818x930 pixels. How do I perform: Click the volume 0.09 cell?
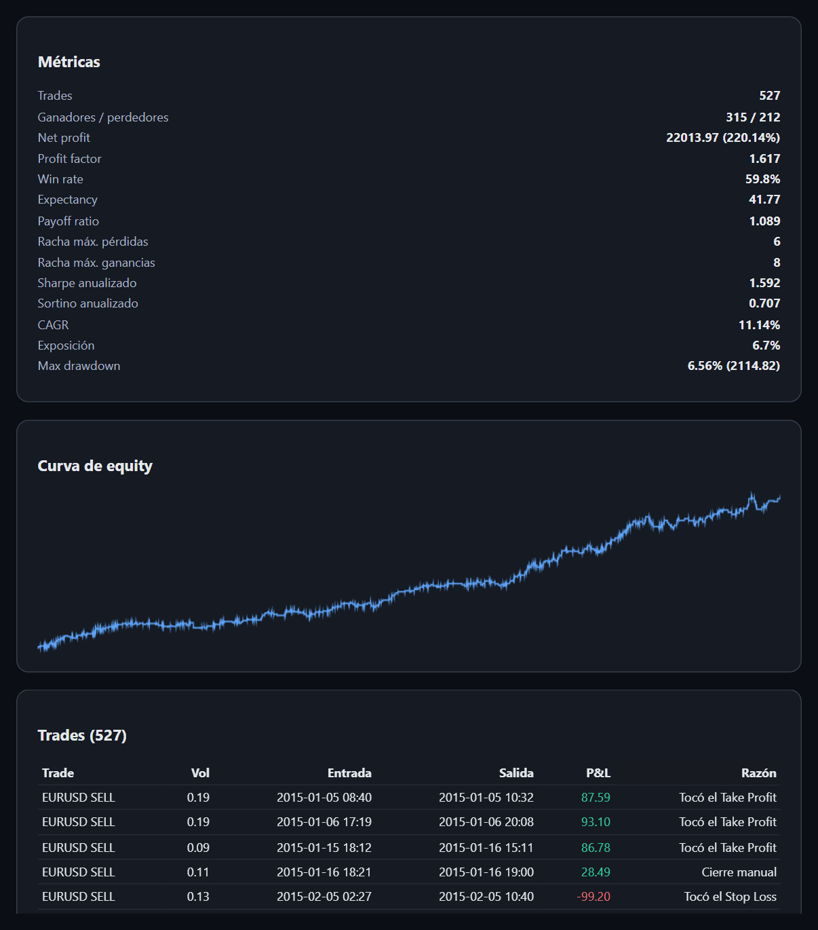198,848
